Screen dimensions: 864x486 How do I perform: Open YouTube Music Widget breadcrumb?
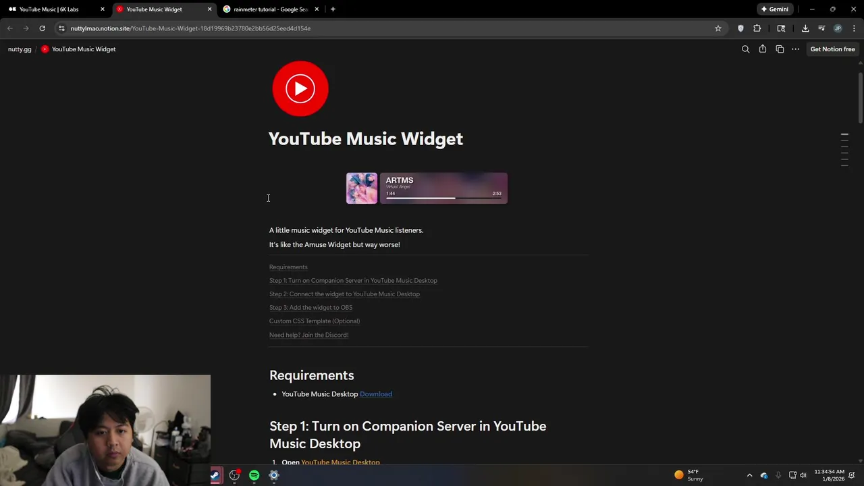(78, 49)
